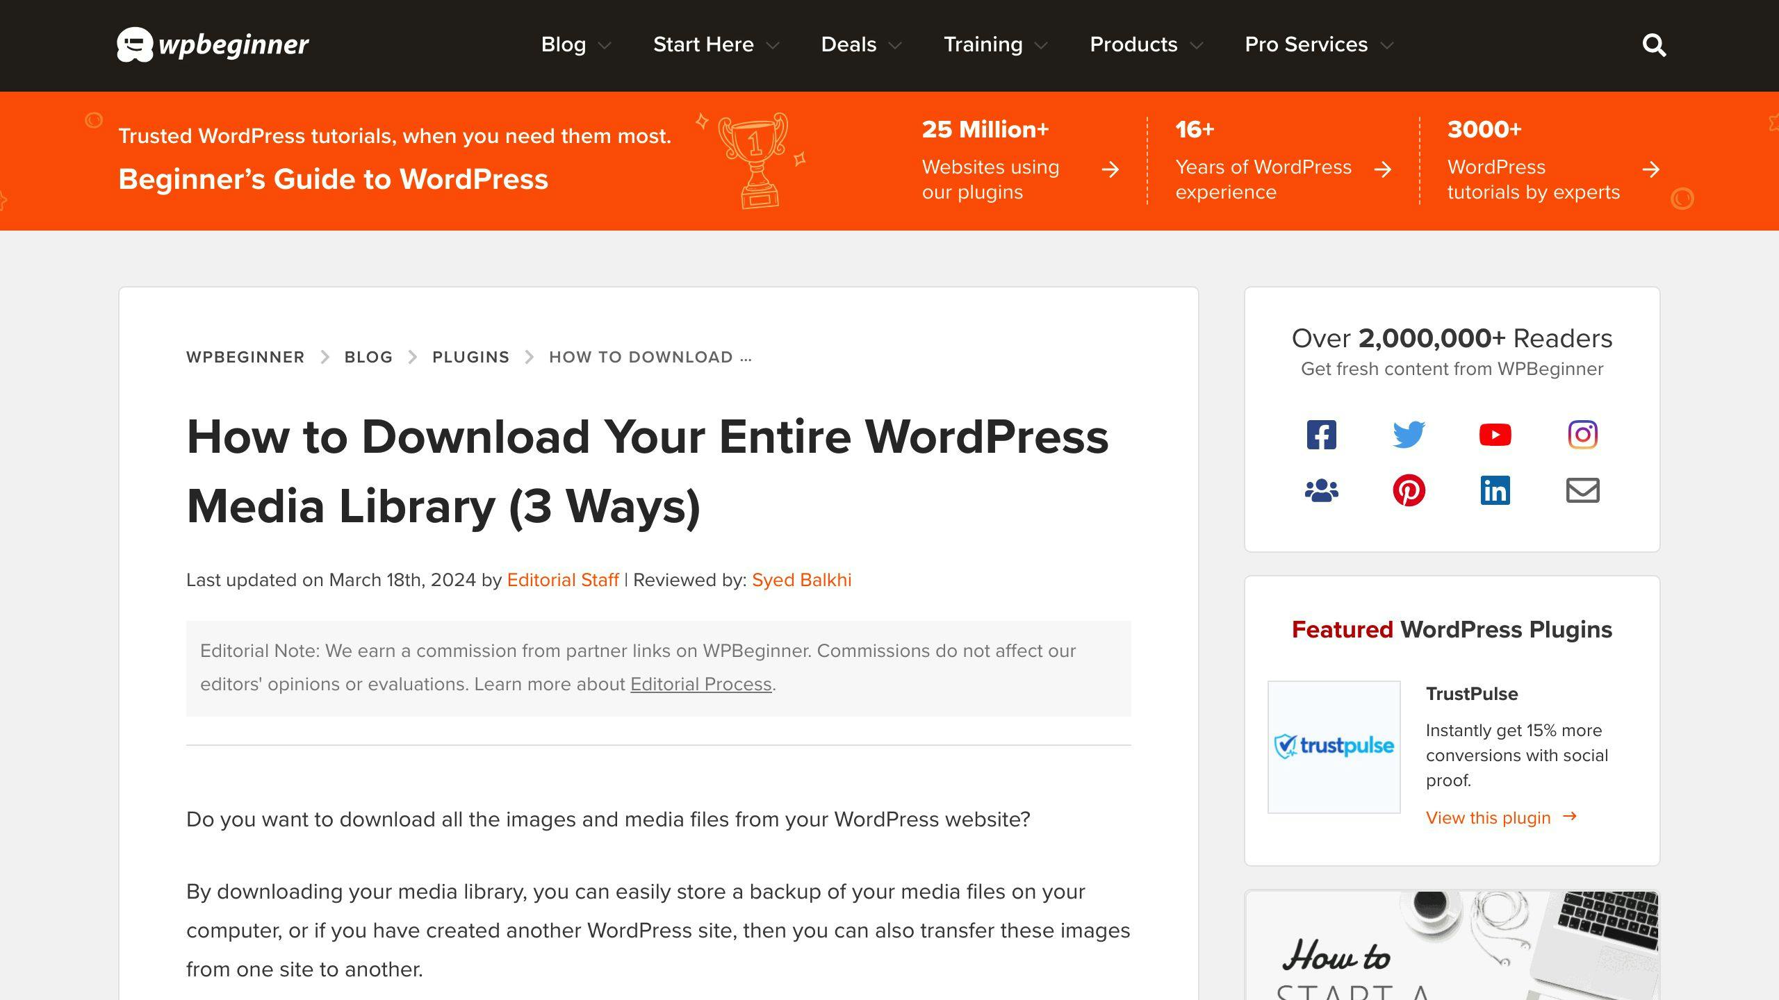This screenshot has height=1000, width=1779.
Task: Click the community group icon
Action: point(1321,490)
